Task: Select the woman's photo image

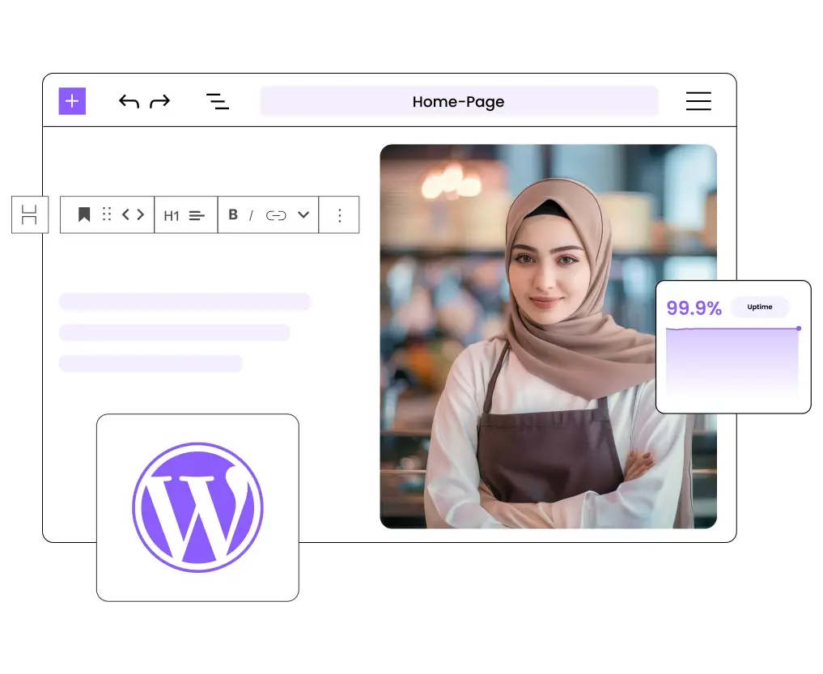Action: coord(549,337)
